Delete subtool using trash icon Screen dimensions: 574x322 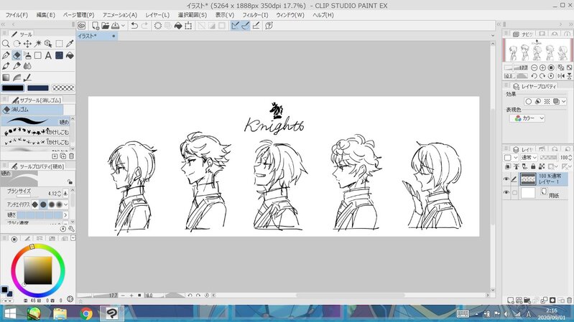[71, 156]
